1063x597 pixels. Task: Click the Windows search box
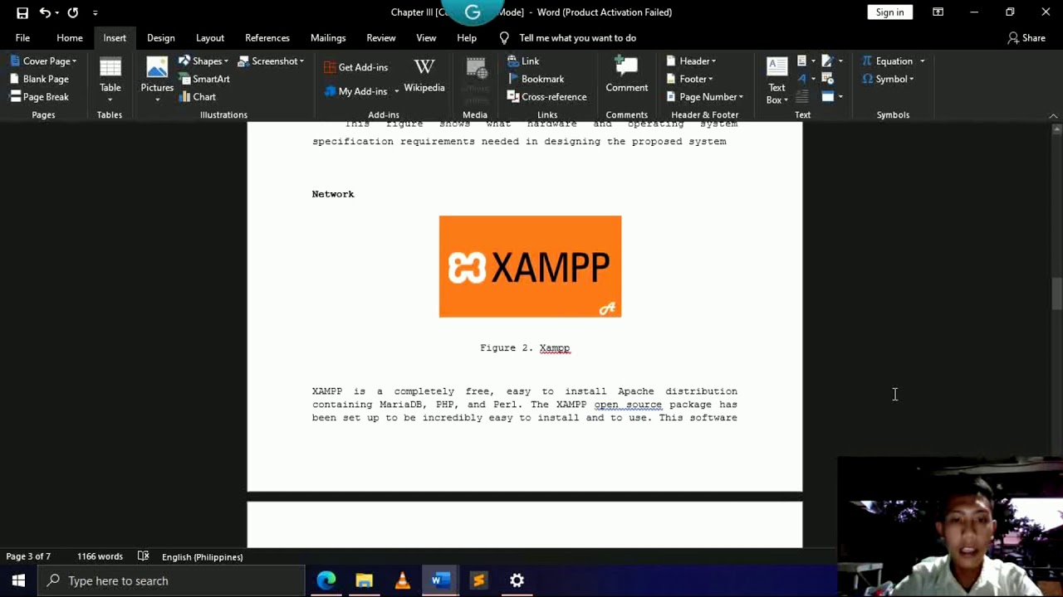(172, 581)
